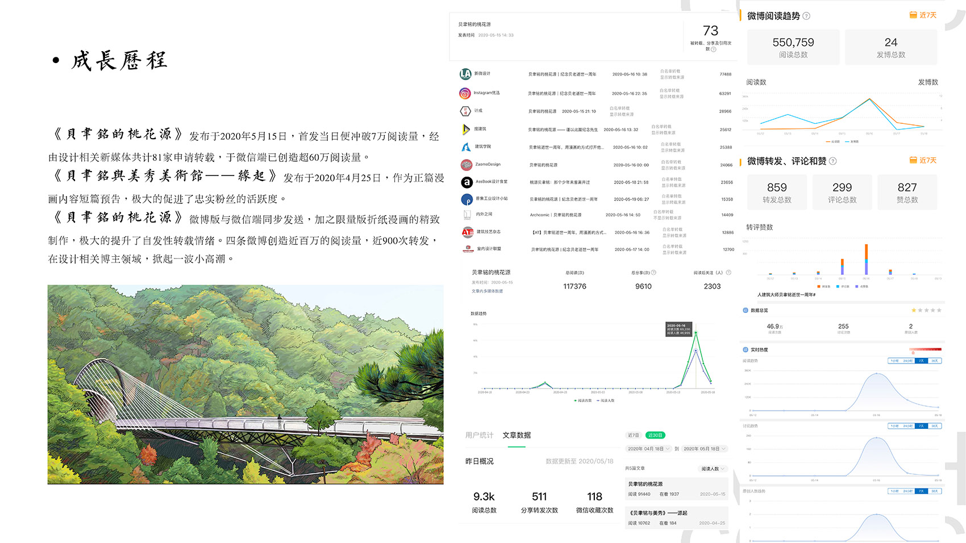Image resolution: width=966 pixels, height=543 pixels.
Task: Select the 近30日 range pill
Action: (x=655, y=436)
